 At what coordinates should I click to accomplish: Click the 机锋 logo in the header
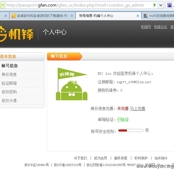[17, 34]
